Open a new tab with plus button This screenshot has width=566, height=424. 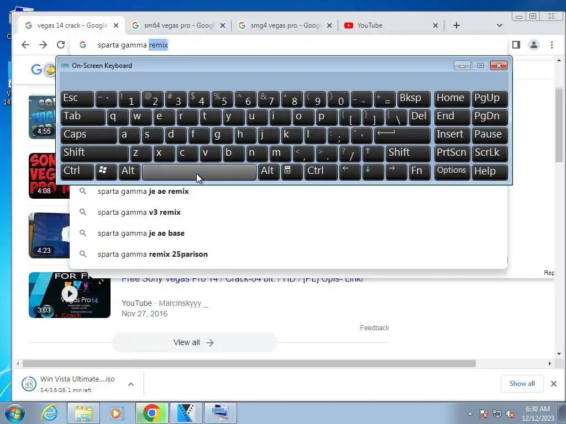point(456,25)
